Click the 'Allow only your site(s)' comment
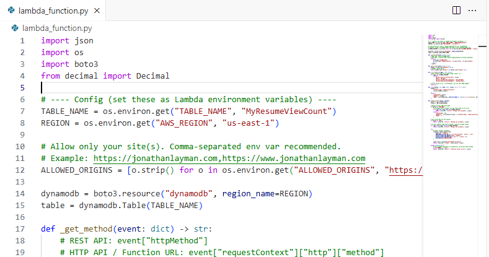This screenshot has width=489, height=257. pyautogui.click(x=191, y=147)
